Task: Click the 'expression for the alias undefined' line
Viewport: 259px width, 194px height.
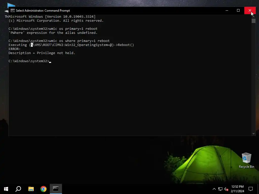Action: coord(53,33)
